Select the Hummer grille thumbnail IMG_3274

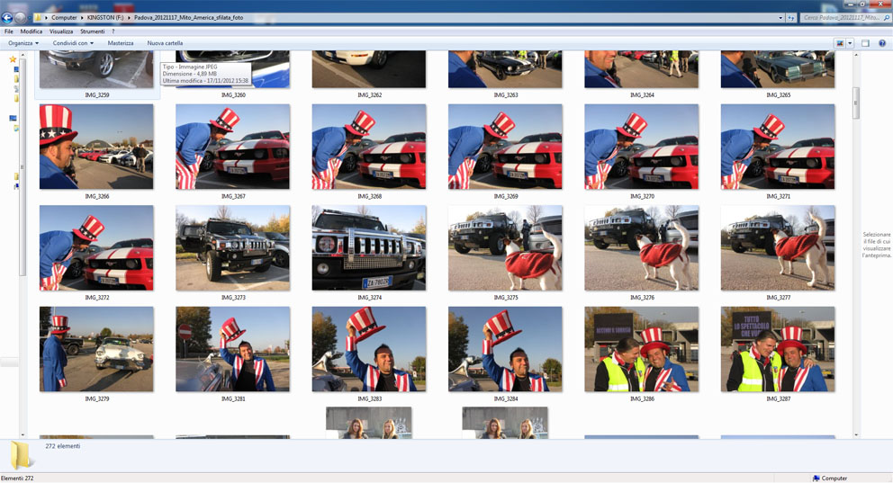point(369,247)
